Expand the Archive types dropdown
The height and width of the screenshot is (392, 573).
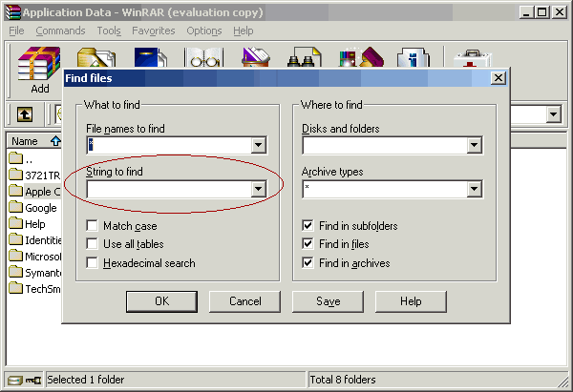(x=474, y=189)
